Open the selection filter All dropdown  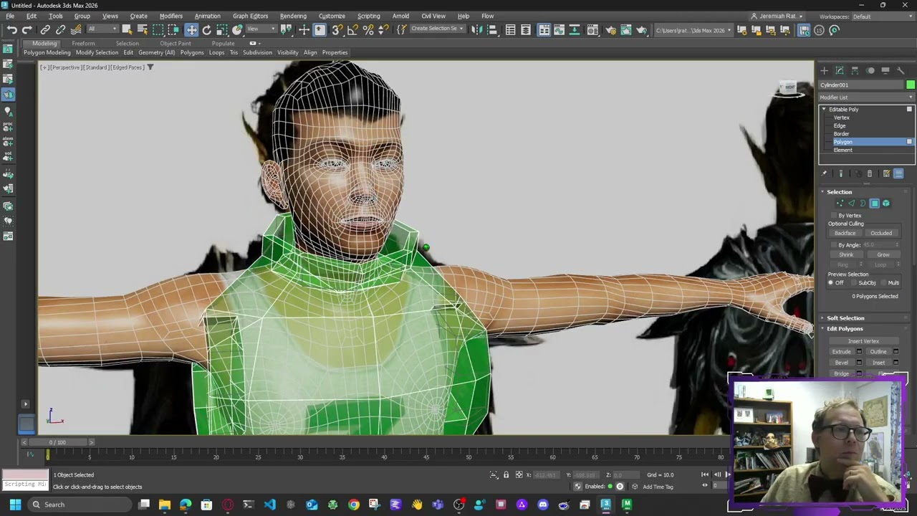[x=102, y=29]
